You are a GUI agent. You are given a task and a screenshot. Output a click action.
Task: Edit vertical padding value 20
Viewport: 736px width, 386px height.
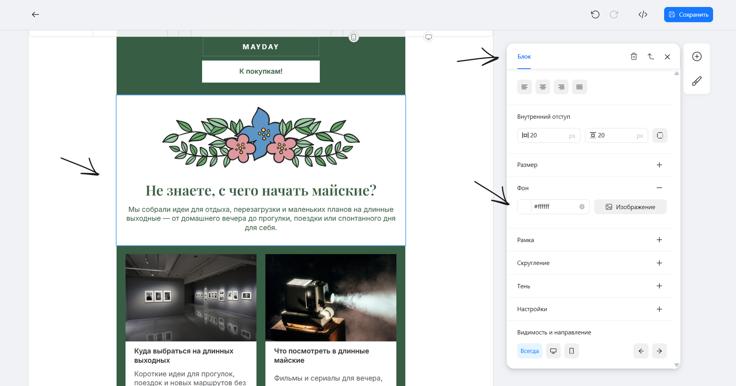tap(616, 135)
